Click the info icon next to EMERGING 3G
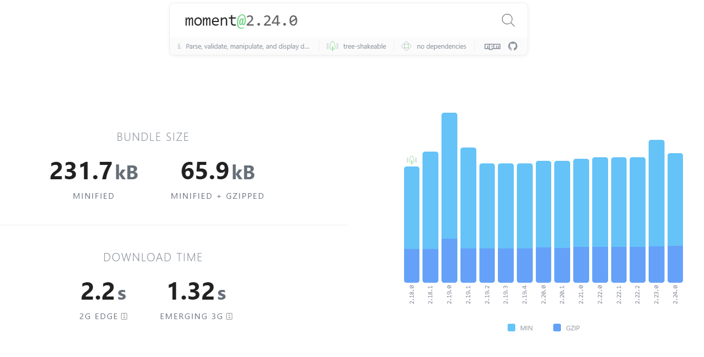The height and width of the screenshot is (357, 704). coord(229,316)
